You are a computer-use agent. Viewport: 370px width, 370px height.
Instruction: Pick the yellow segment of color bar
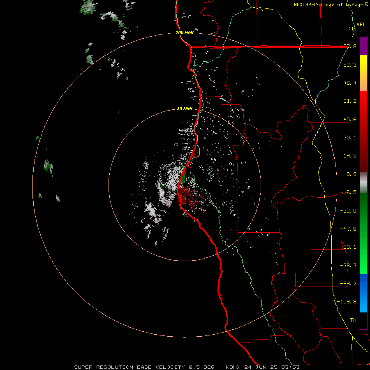363,65
